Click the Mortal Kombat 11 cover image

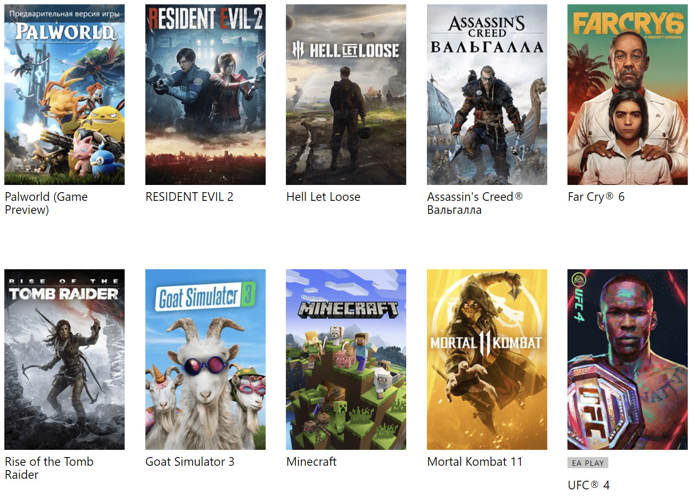(x=487, y=359)
